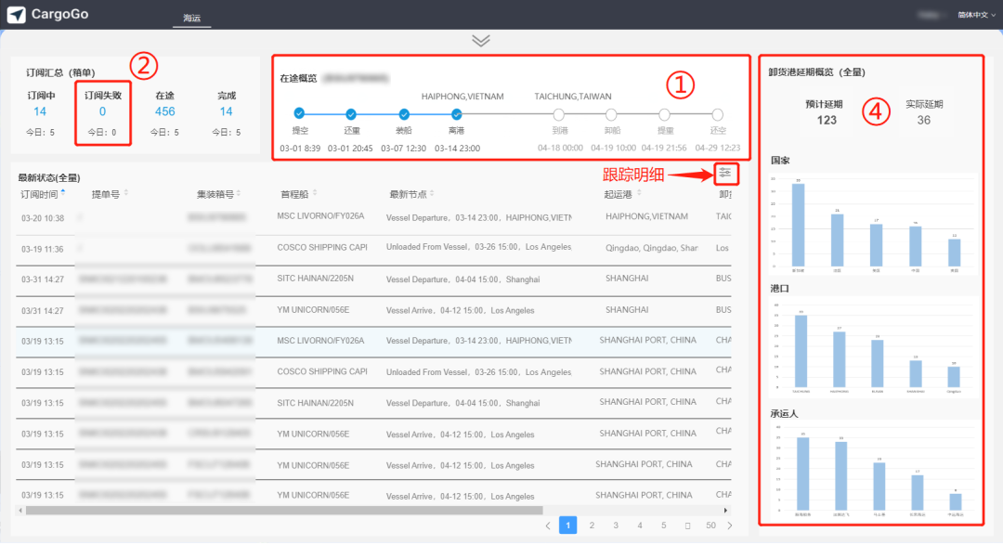
Task: Click the 03-19 11:36 row timestamp
Action: tap(43, 249)
